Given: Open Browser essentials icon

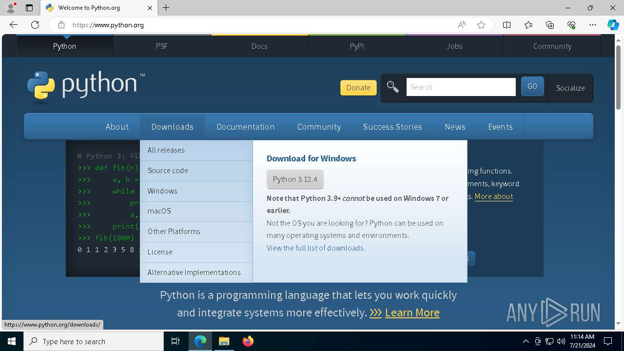Looking at the screenshot, I should point(571,25).
